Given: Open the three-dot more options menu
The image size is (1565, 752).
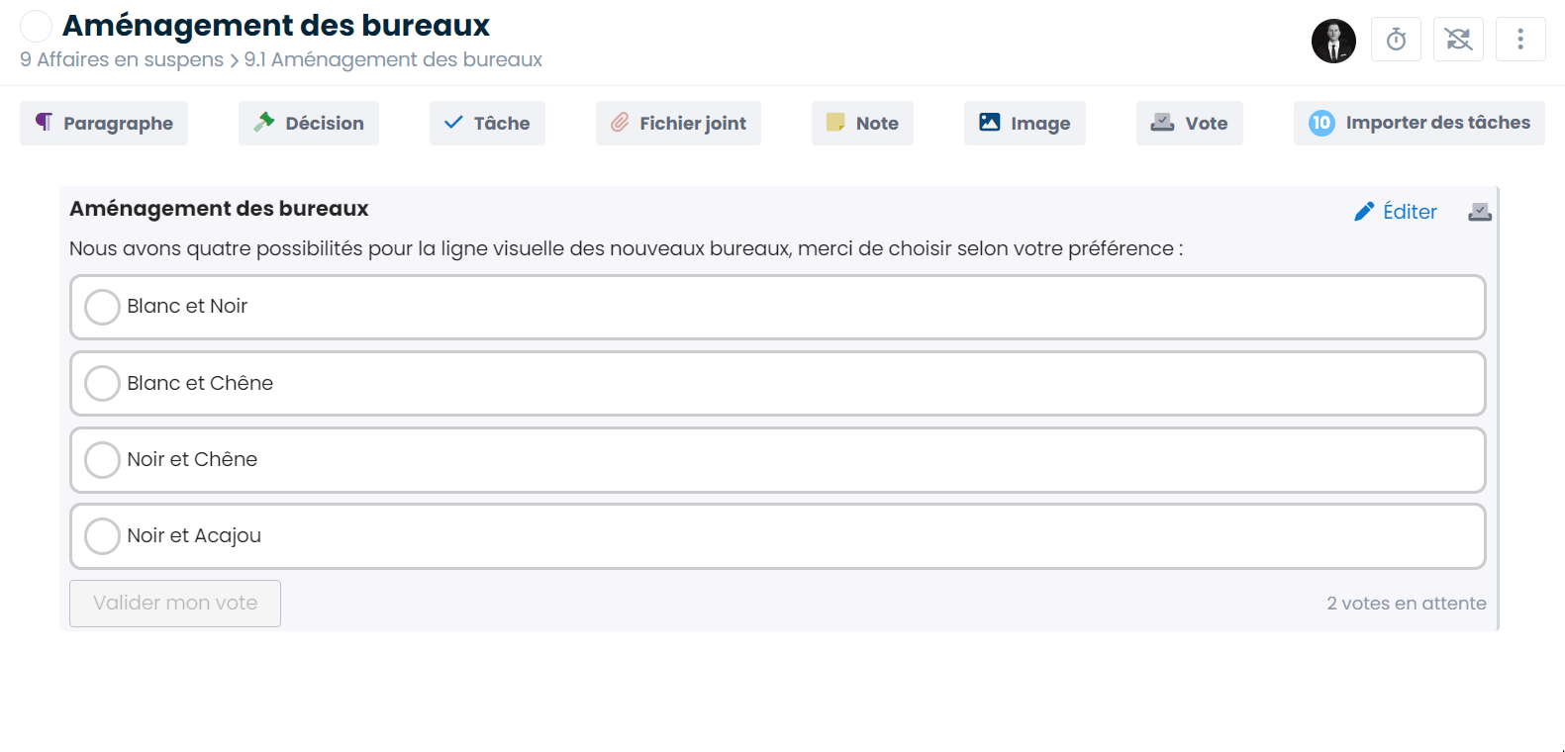Looking at the screenshot, I should point(1520,40).
